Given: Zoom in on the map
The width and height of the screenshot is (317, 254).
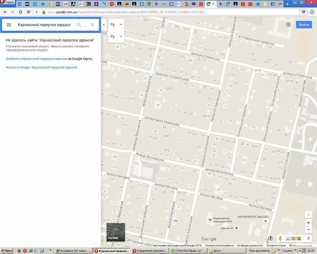Looking at the screenshot, I should [308, 223].
